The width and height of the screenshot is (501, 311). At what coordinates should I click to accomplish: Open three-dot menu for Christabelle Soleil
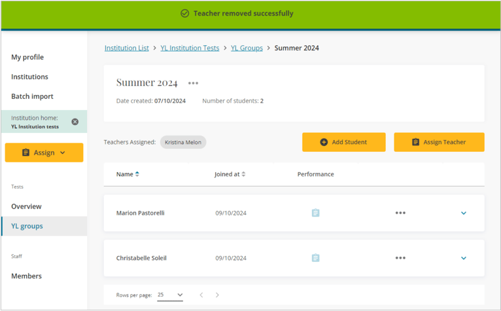[x=400, y=258]
